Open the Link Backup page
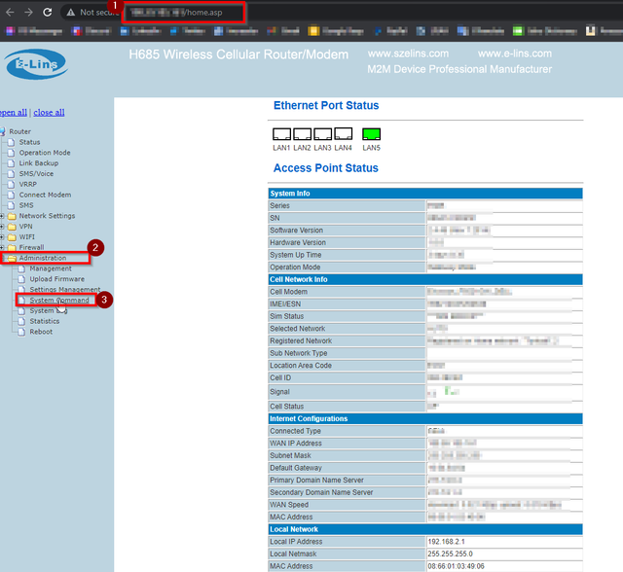Viewport: 623px width, 572px height. coord(39,163)
